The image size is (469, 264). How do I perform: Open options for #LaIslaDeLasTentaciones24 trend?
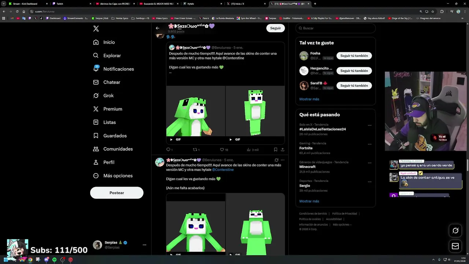click(370, 125)
